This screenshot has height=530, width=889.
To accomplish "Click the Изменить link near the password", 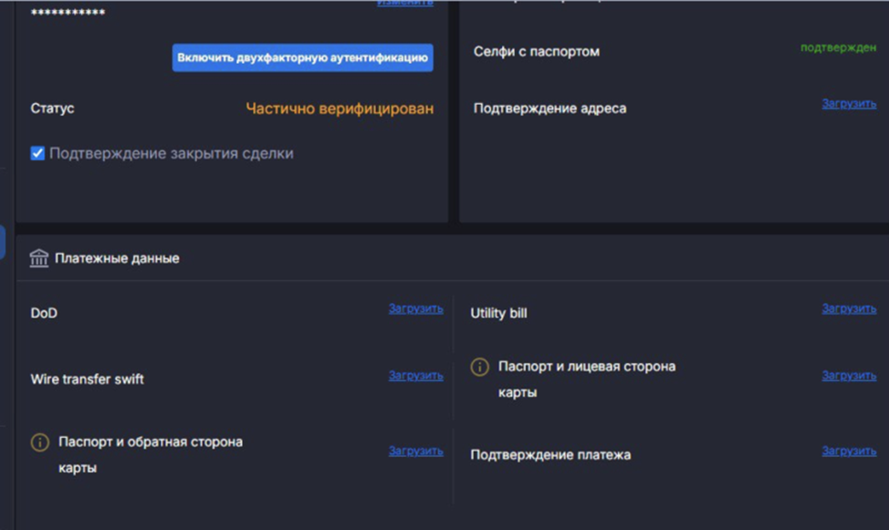I will click(404, 4).
